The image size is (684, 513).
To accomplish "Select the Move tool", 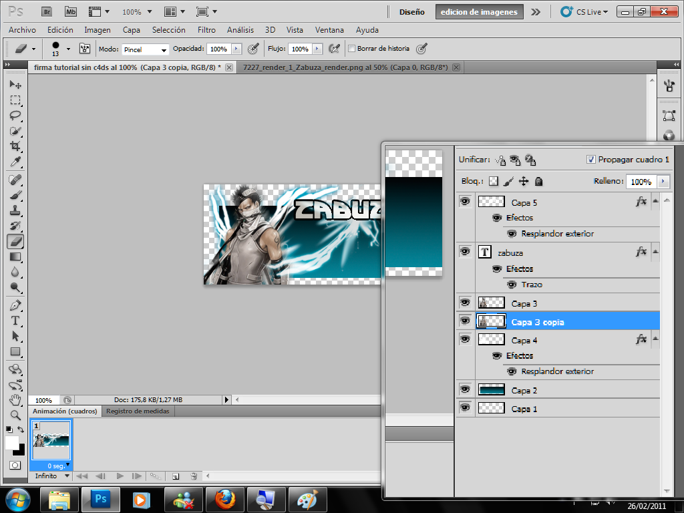I will pos(15,83).
